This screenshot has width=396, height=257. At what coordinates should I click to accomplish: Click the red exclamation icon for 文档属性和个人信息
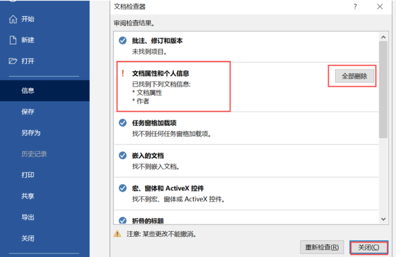coord(123,74)
